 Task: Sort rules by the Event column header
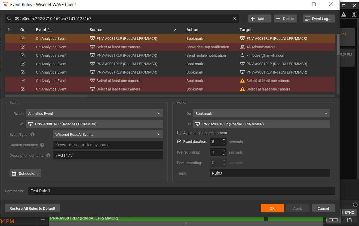41,30
